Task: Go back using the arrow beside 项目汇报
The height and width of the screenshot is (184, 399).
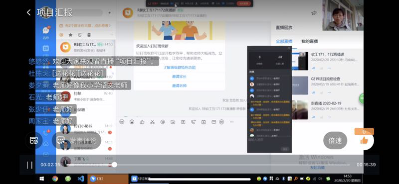Action: click(x=29, y=12)
